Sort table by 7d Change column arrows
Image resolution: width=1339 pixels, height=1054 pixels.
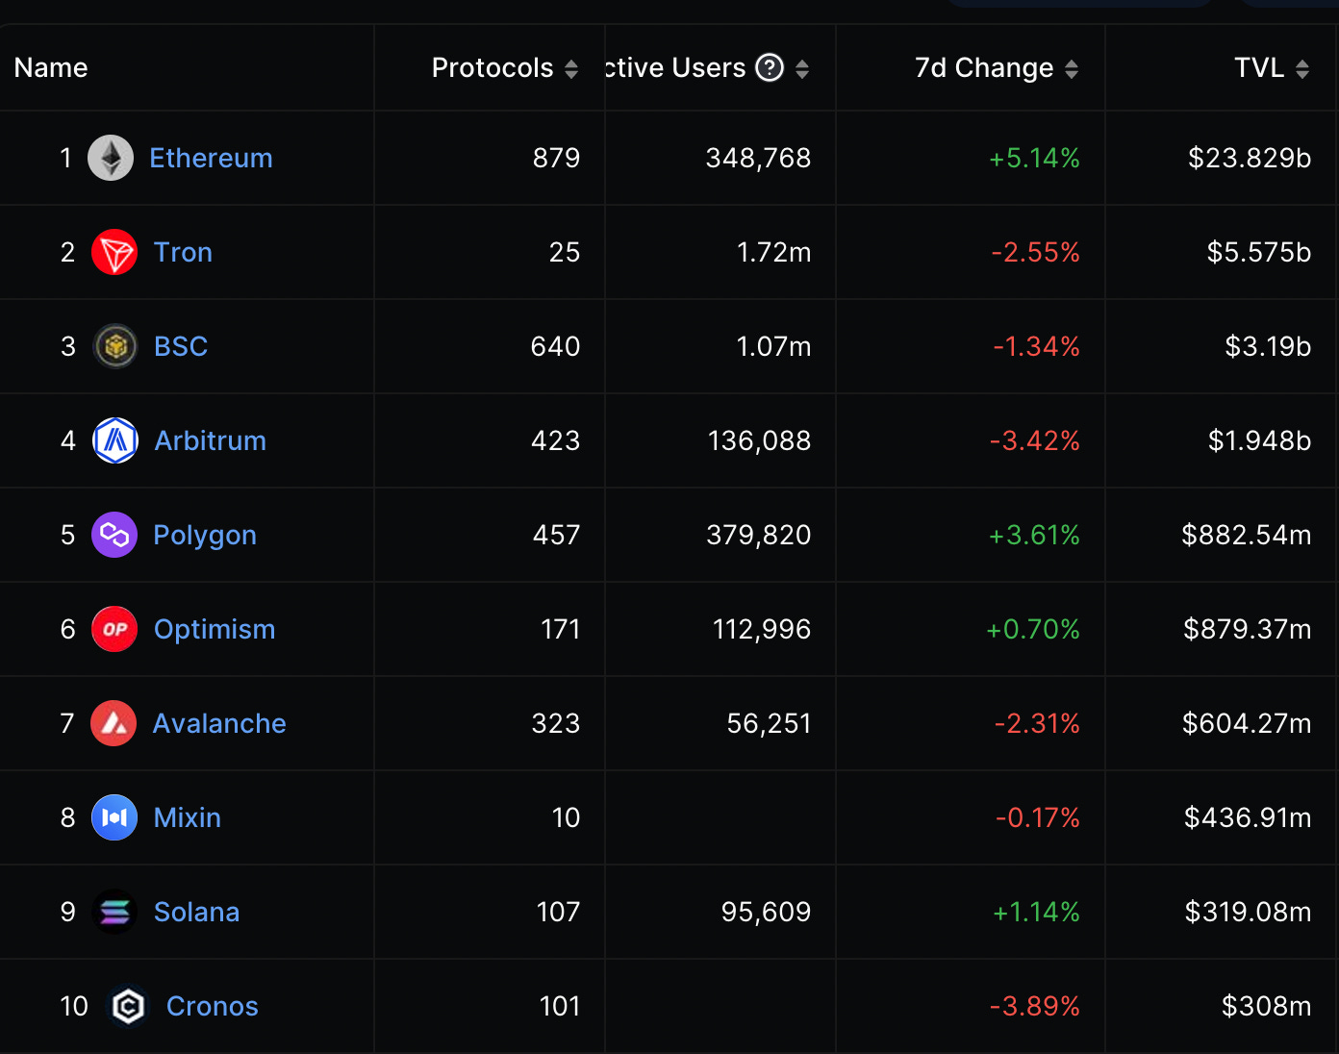pos(1072,68)
